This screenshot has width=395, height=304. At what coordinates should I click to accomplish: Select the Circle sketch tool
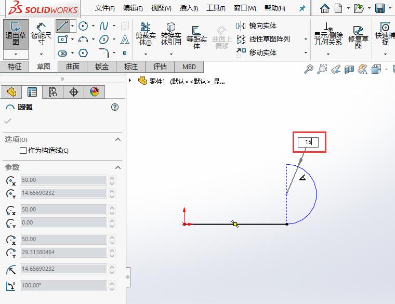(83, 25)
